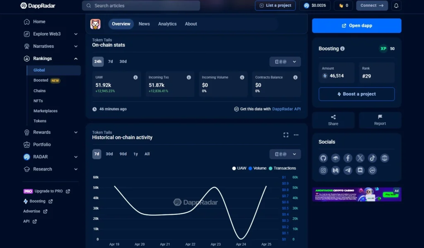Click the Report flag button
This screenshot has width=424, height=248.
(380, 120)
